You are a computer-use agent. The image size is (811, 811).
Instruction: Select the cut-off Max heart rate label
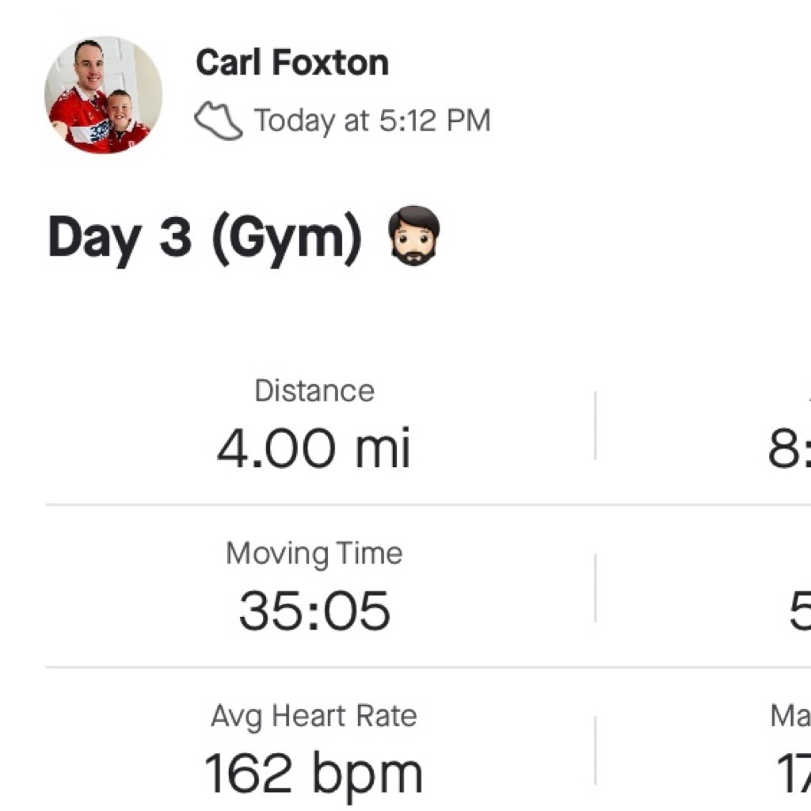point(790,716)
